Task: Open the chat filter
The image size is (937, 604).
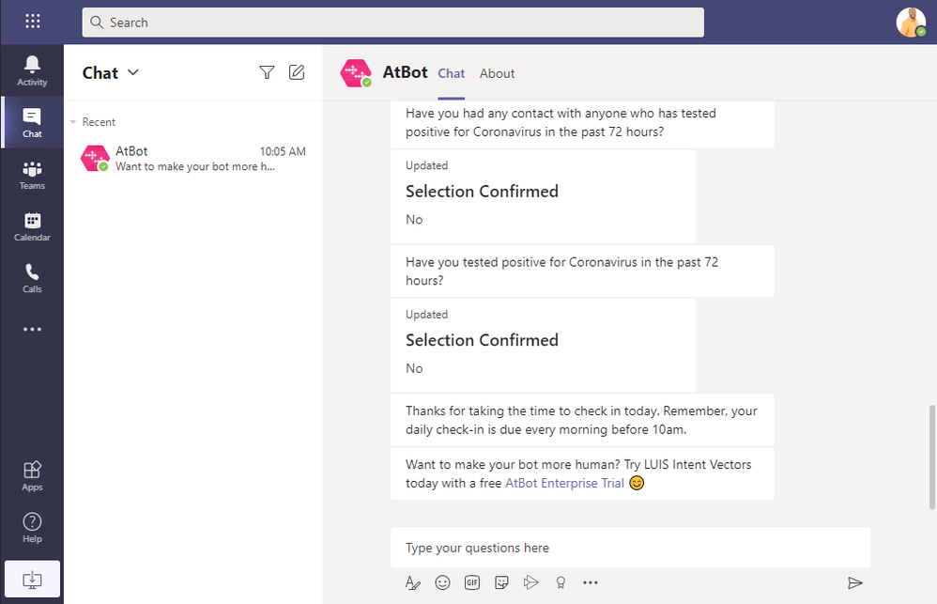Action: click(267, 72)
